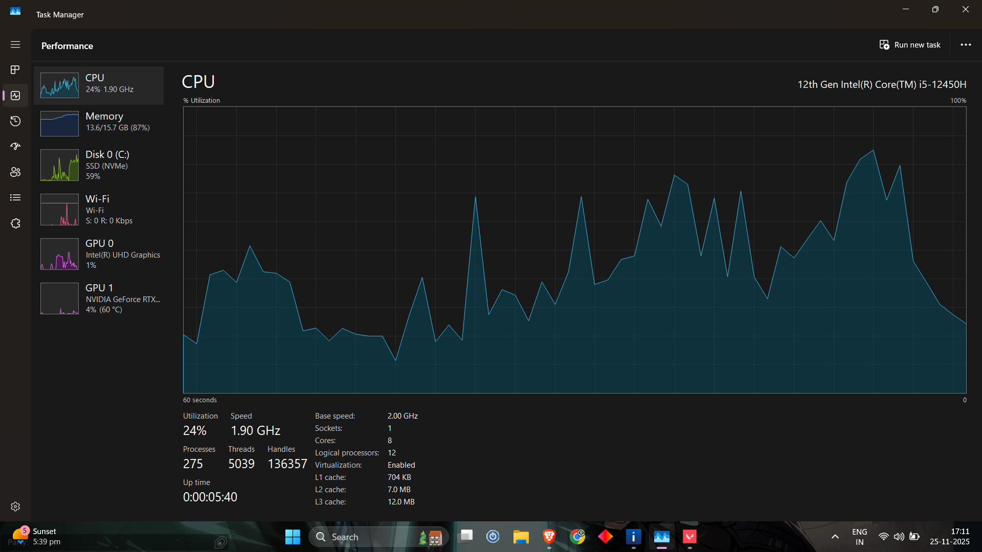
Task: Click the CPU utilization graph
Action: coord(574,250)
